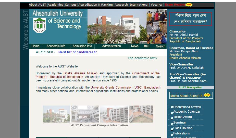Click the AUST shield logo

(40, 25)
